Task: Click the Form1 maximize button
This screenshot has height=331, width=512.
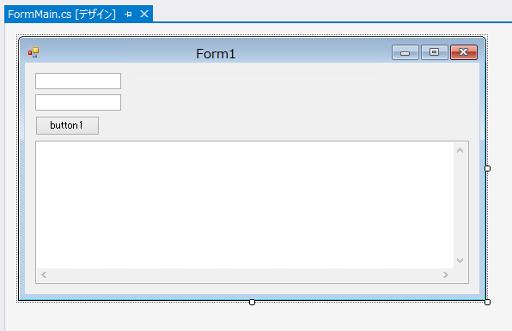Action: 435,52
